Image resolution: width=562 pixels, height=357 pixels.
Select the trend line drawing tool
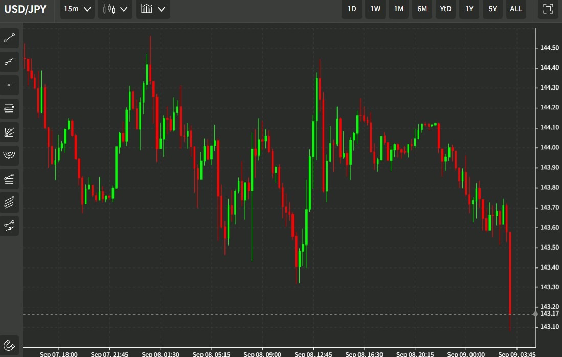(x=10, y=38)
